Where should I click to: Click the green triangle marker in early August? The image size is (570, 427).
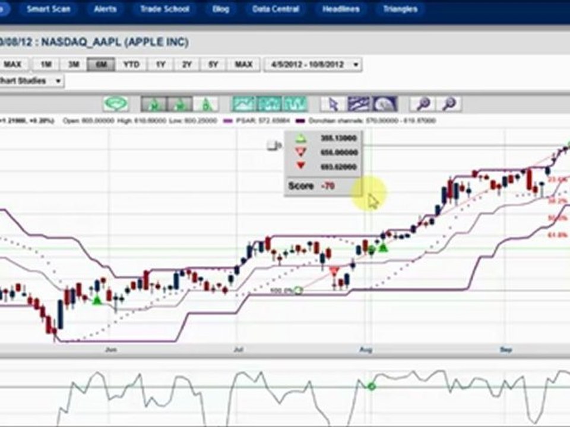(383, 248)
